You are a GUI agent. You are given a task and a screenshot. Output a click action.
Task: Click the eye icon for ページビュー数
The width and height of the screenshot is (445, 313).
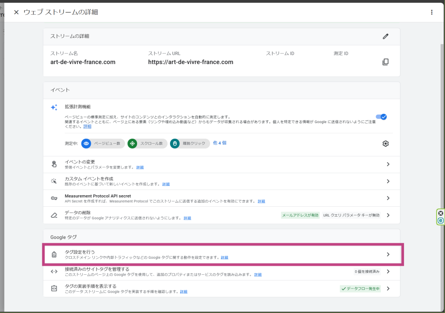click(86, 144)
